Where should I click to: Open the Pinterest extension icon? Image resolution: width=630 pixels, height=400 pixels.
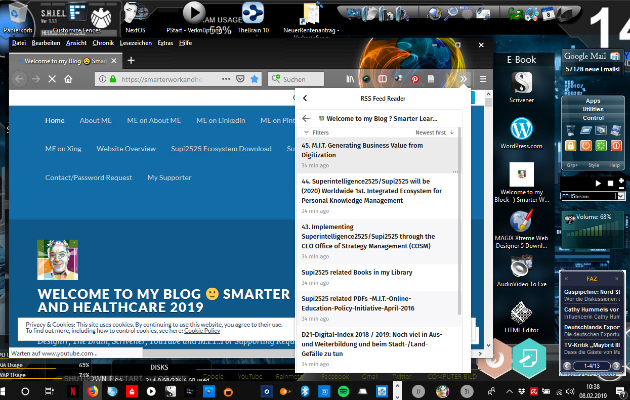click(x=415, y=79)
